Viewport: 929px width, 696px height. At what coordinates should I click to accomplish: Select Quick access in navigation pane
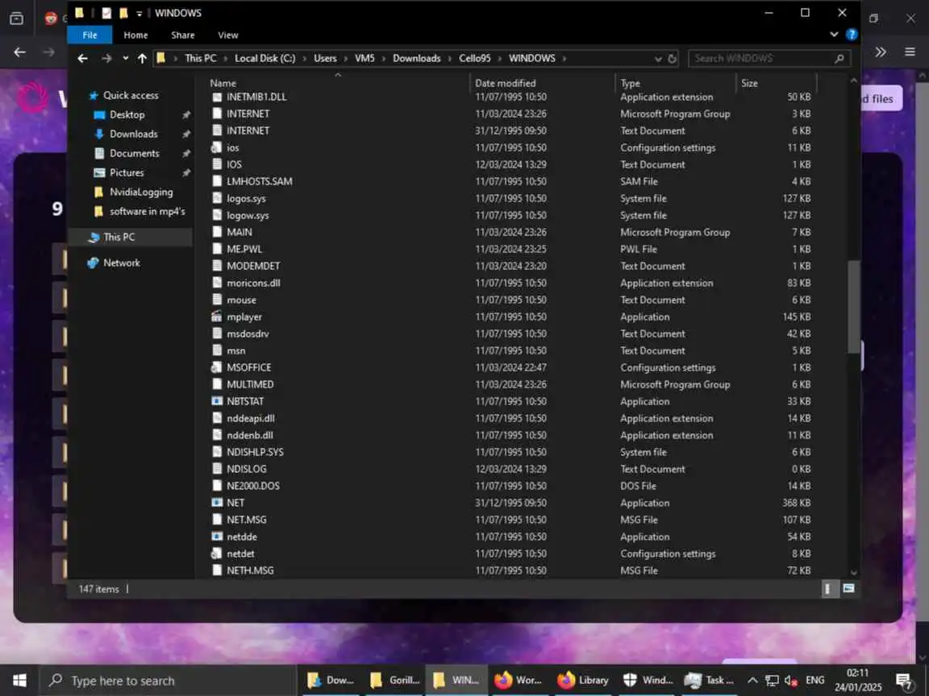[131, 95]
